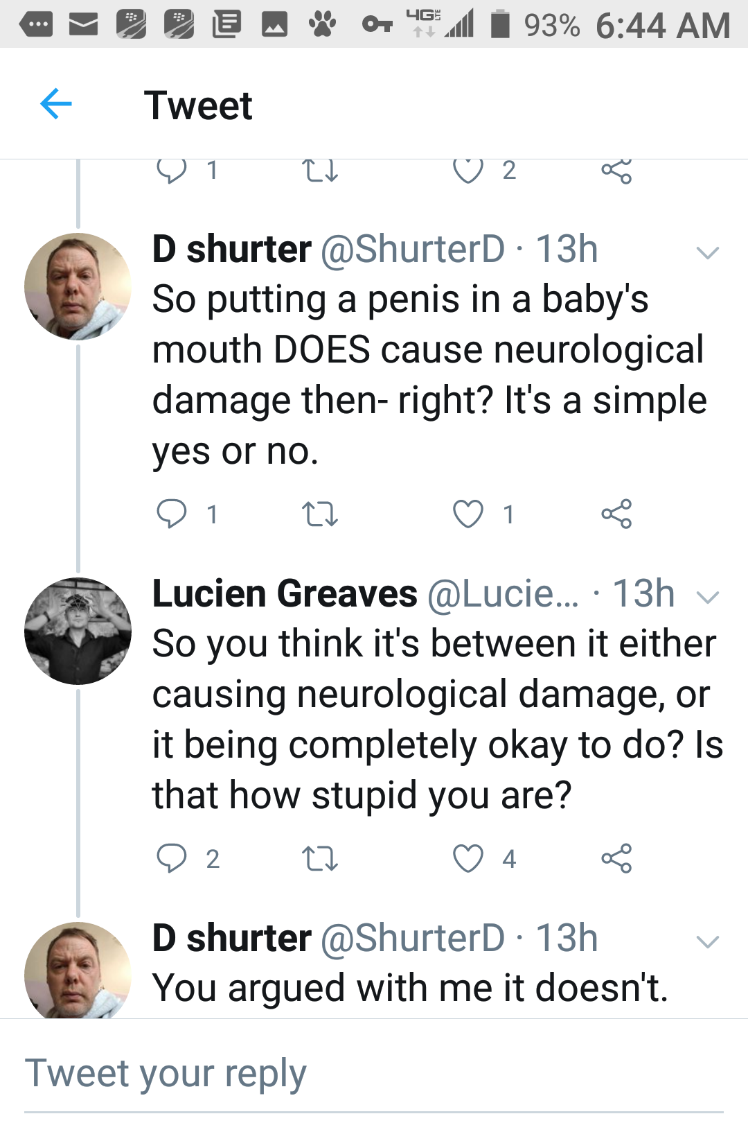This screenshot has width=748, height=1123.
Task: Reply to Lucien Greaves' tweet
Action: (171, 858)
